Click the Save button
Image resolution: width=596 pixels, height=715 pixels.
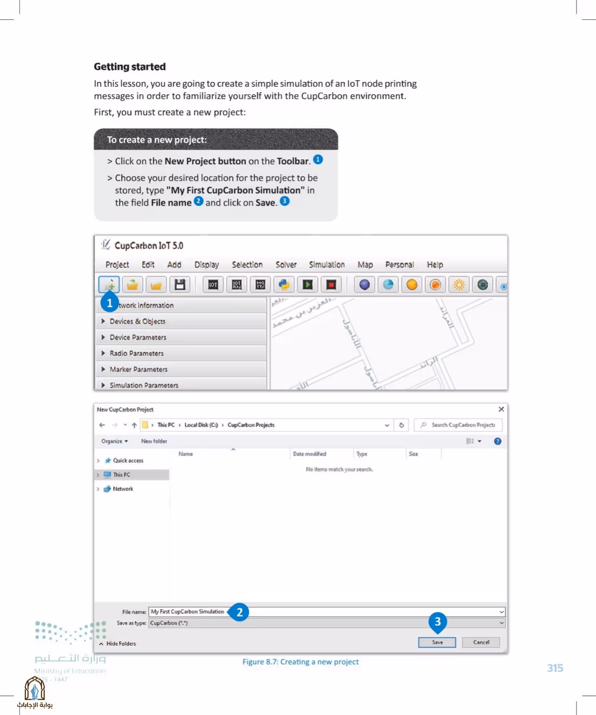point(437,642)
